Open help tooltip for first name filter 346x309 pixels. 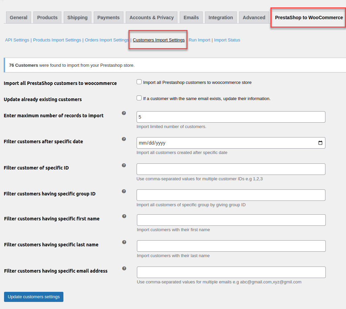click(124, 216)
